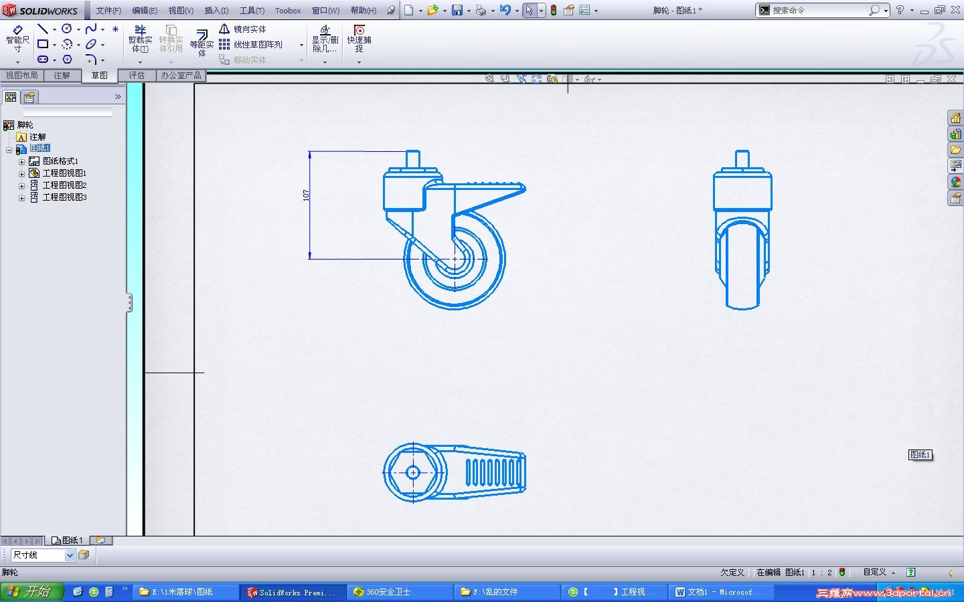This screenshot has height=602, width=964.
Task: Collapse the 图纸1 tree node
Action: pos(9,150)
